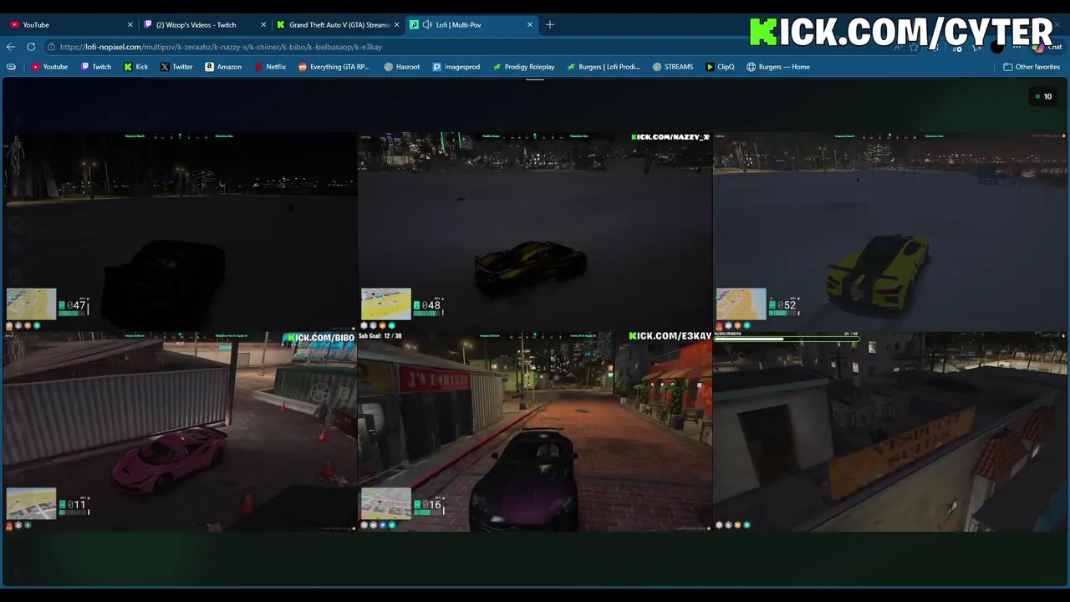Viewport: 1070px width, 602px height.
Task: Open the Twitter bookmark
Action: tap(176, 67)
